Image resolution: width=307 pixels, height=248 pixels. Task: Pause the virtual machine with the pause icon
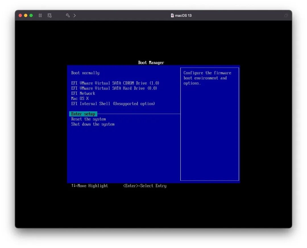coord(40,15)
